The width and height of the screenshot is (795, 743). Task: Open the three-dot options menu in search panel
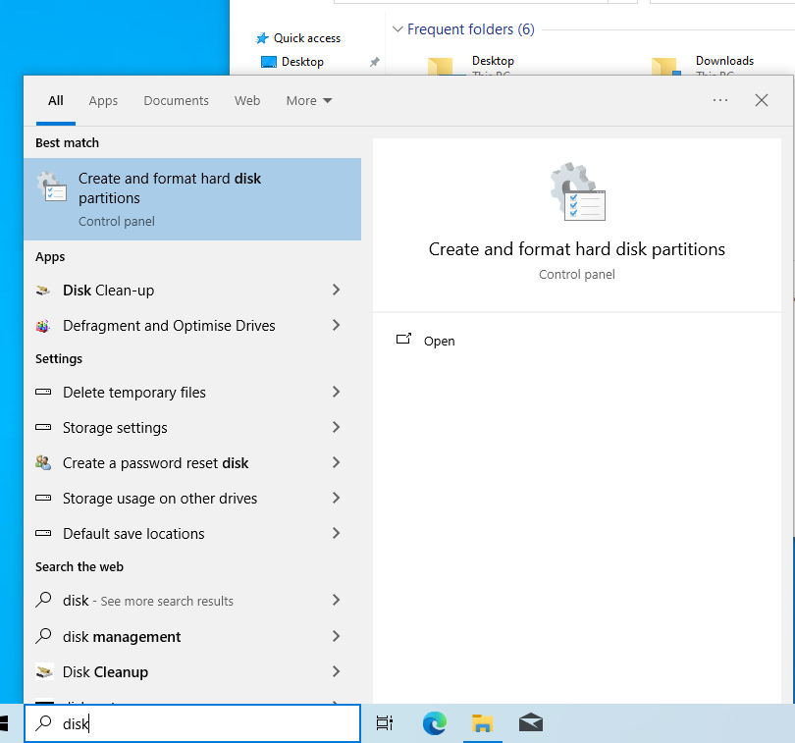point(720,100)
